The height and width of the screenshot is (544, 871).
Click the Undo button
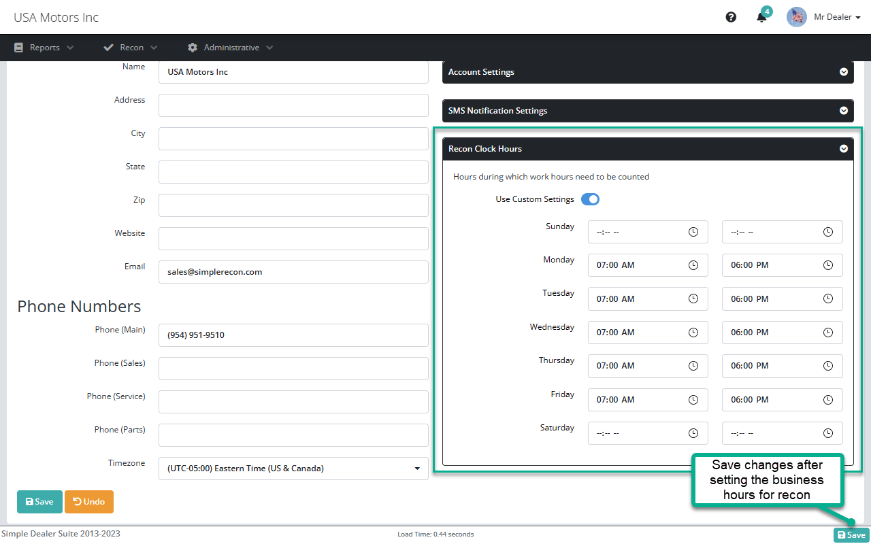[x=88, y=501]
